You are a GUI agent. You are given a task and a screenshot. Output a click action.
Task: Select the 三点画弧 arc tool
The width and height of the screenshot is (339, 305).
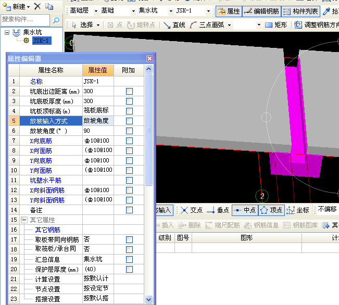pyautogui.click(x=207, y=25)
